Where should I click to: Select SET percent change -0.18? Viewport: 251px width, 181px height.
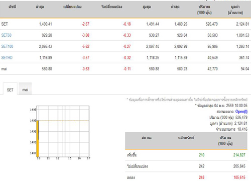tap(127, 24)
